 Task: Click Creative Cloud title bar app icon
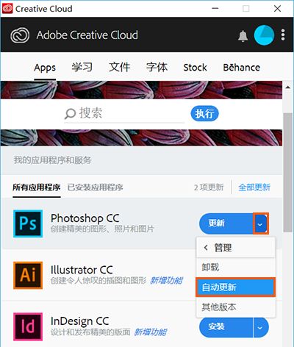click(7, 8)
